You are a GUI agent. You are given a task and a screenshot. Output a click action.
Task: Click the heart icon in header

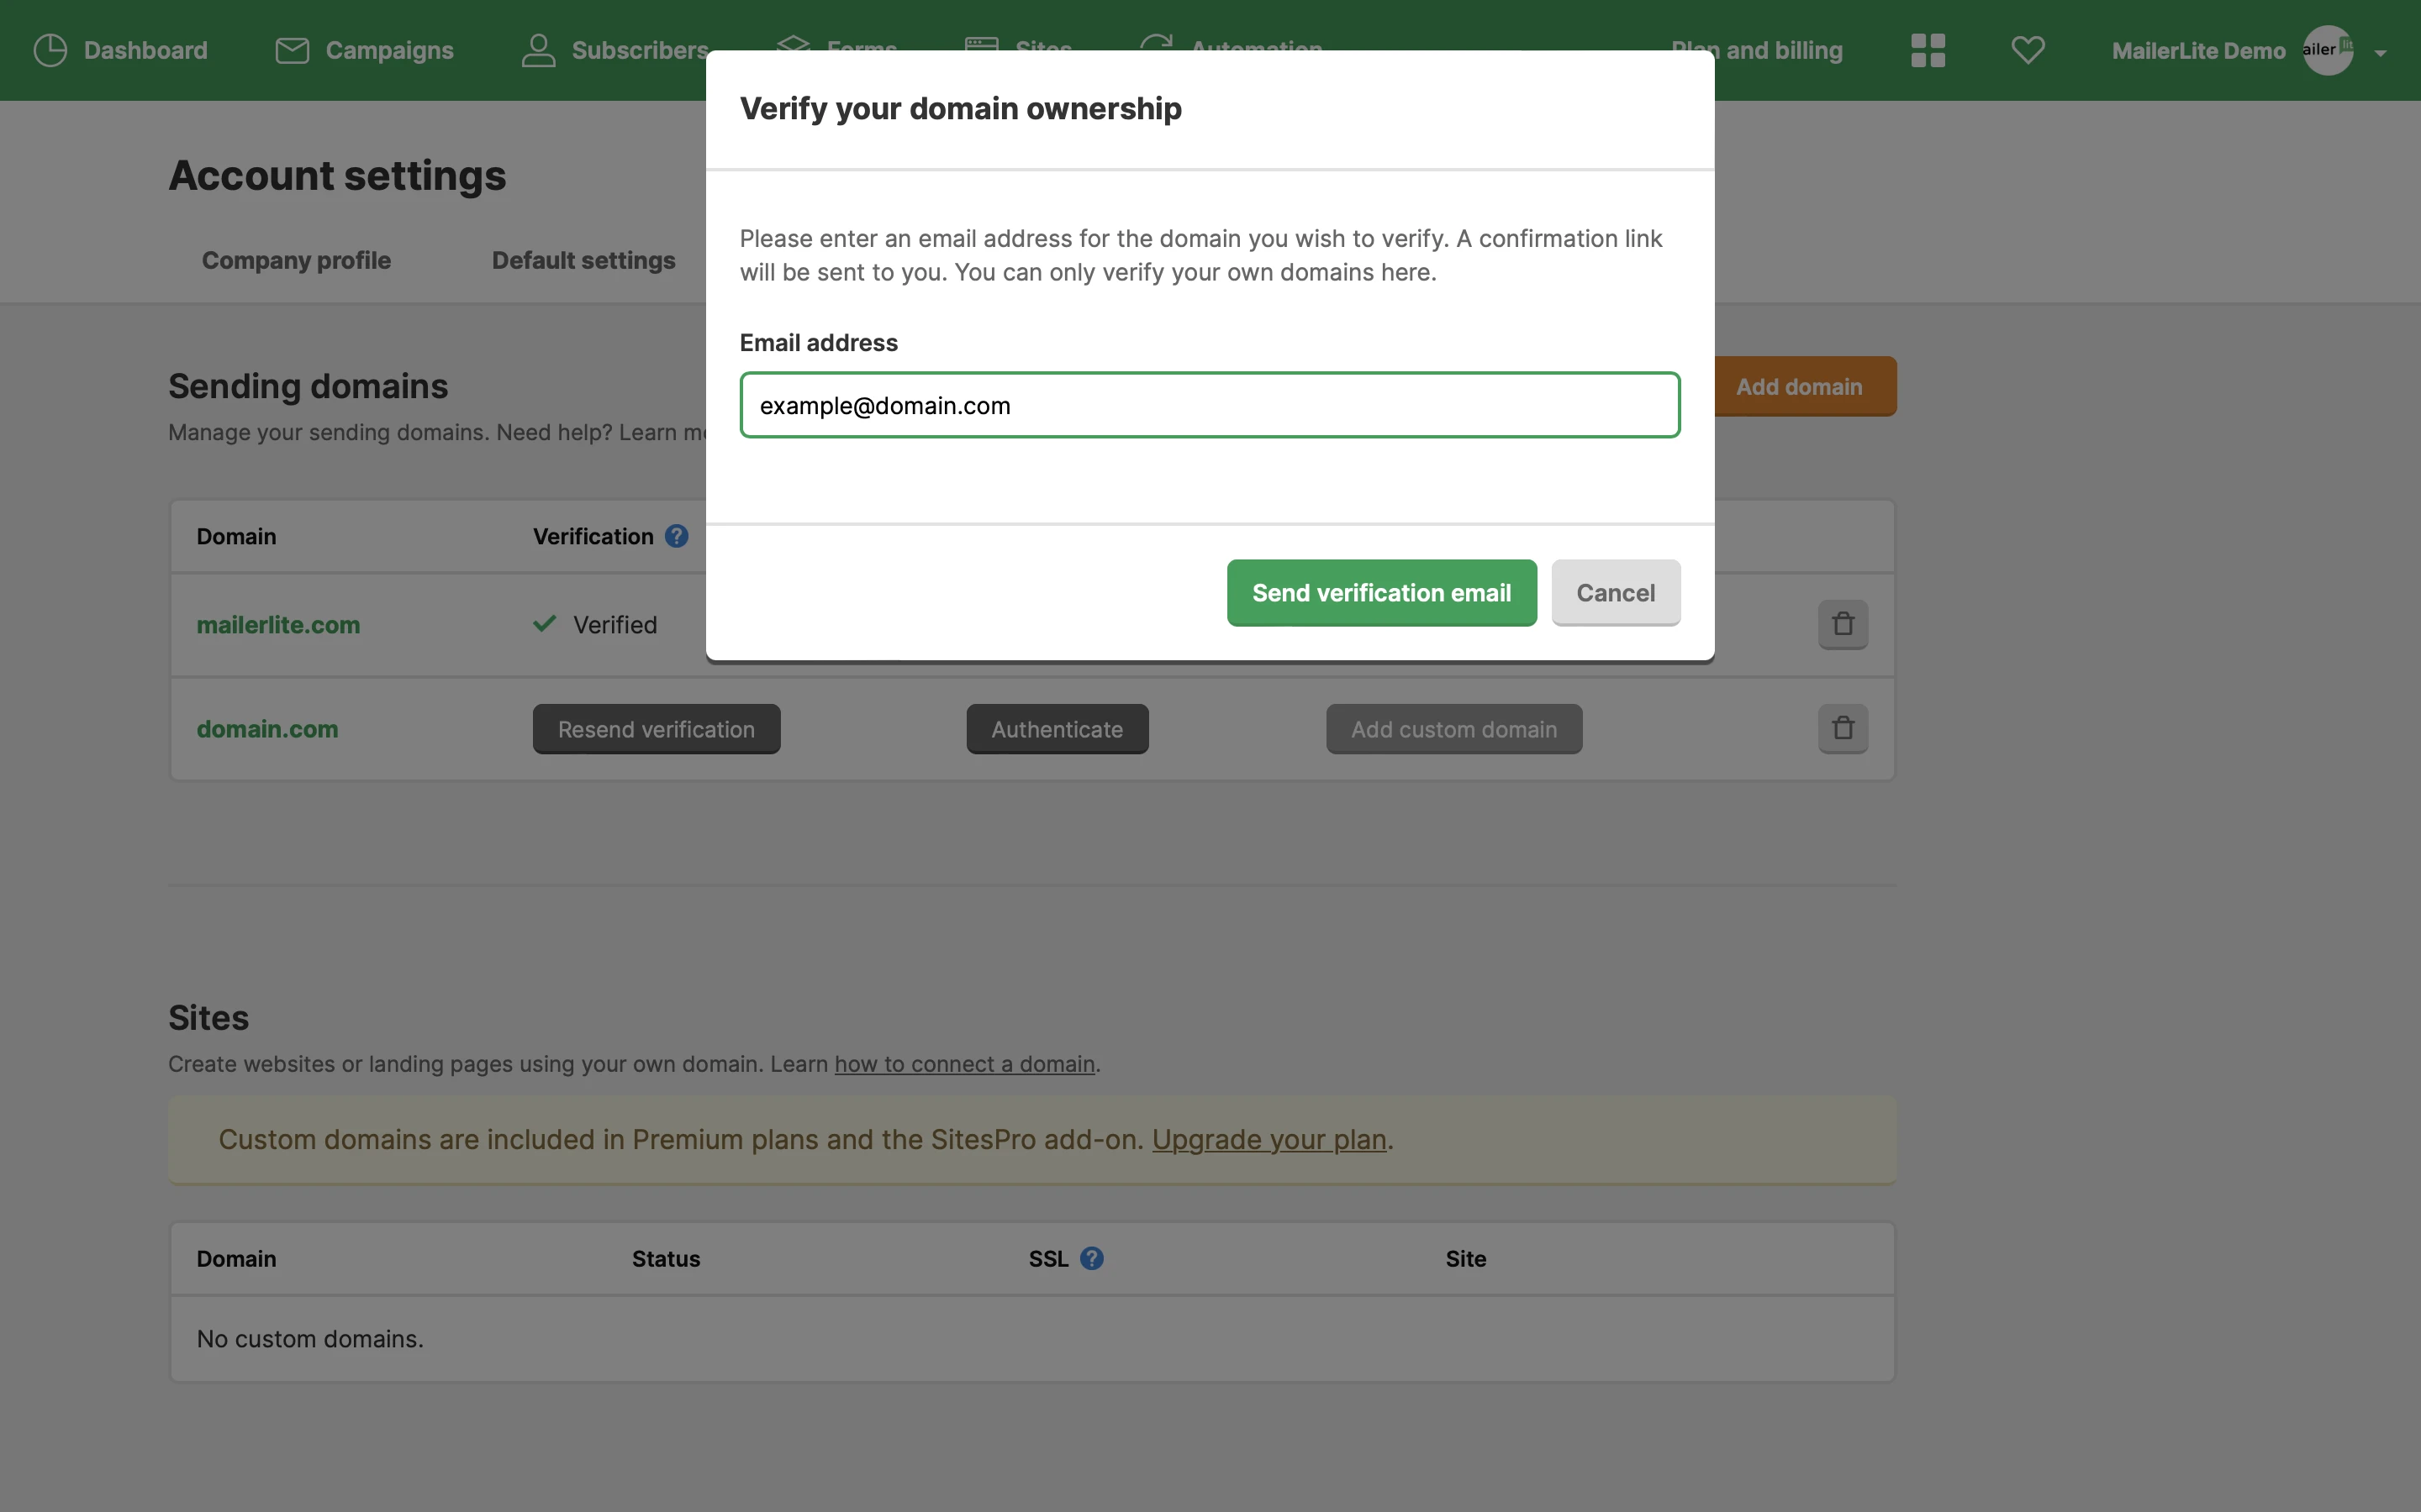coord(2027,50)
